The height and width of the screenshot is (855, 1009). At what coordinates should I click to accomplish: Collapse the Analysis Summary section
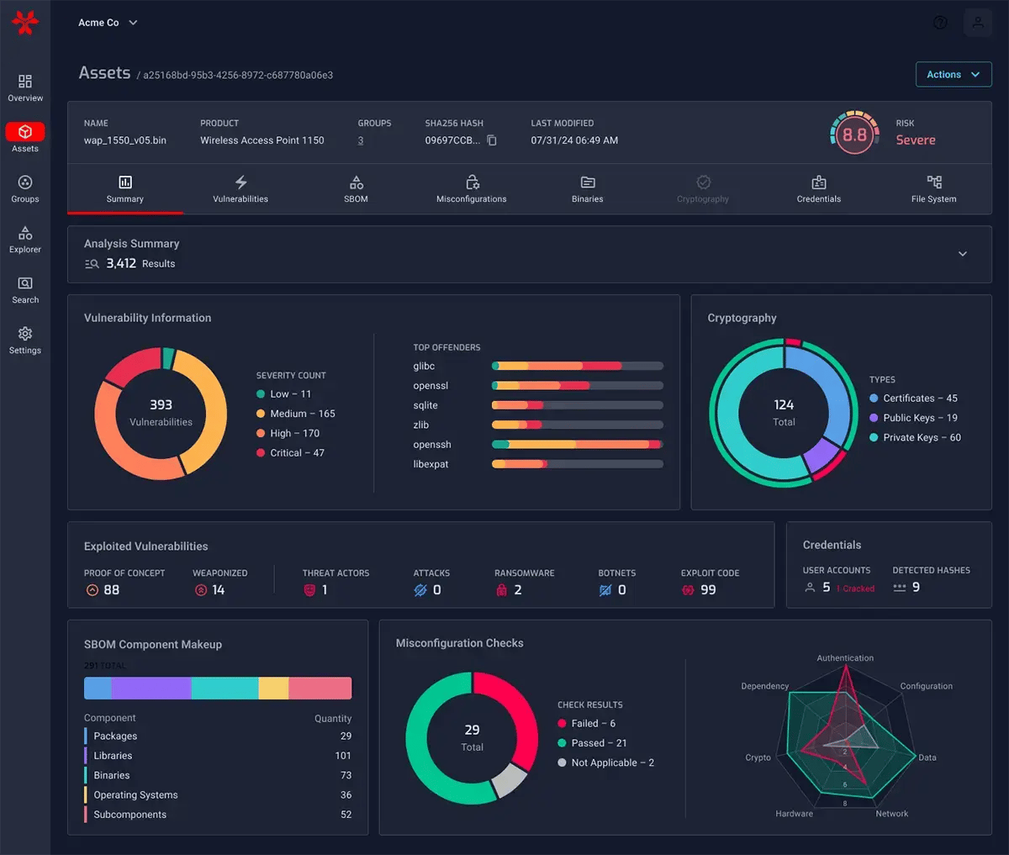(964, 253)
